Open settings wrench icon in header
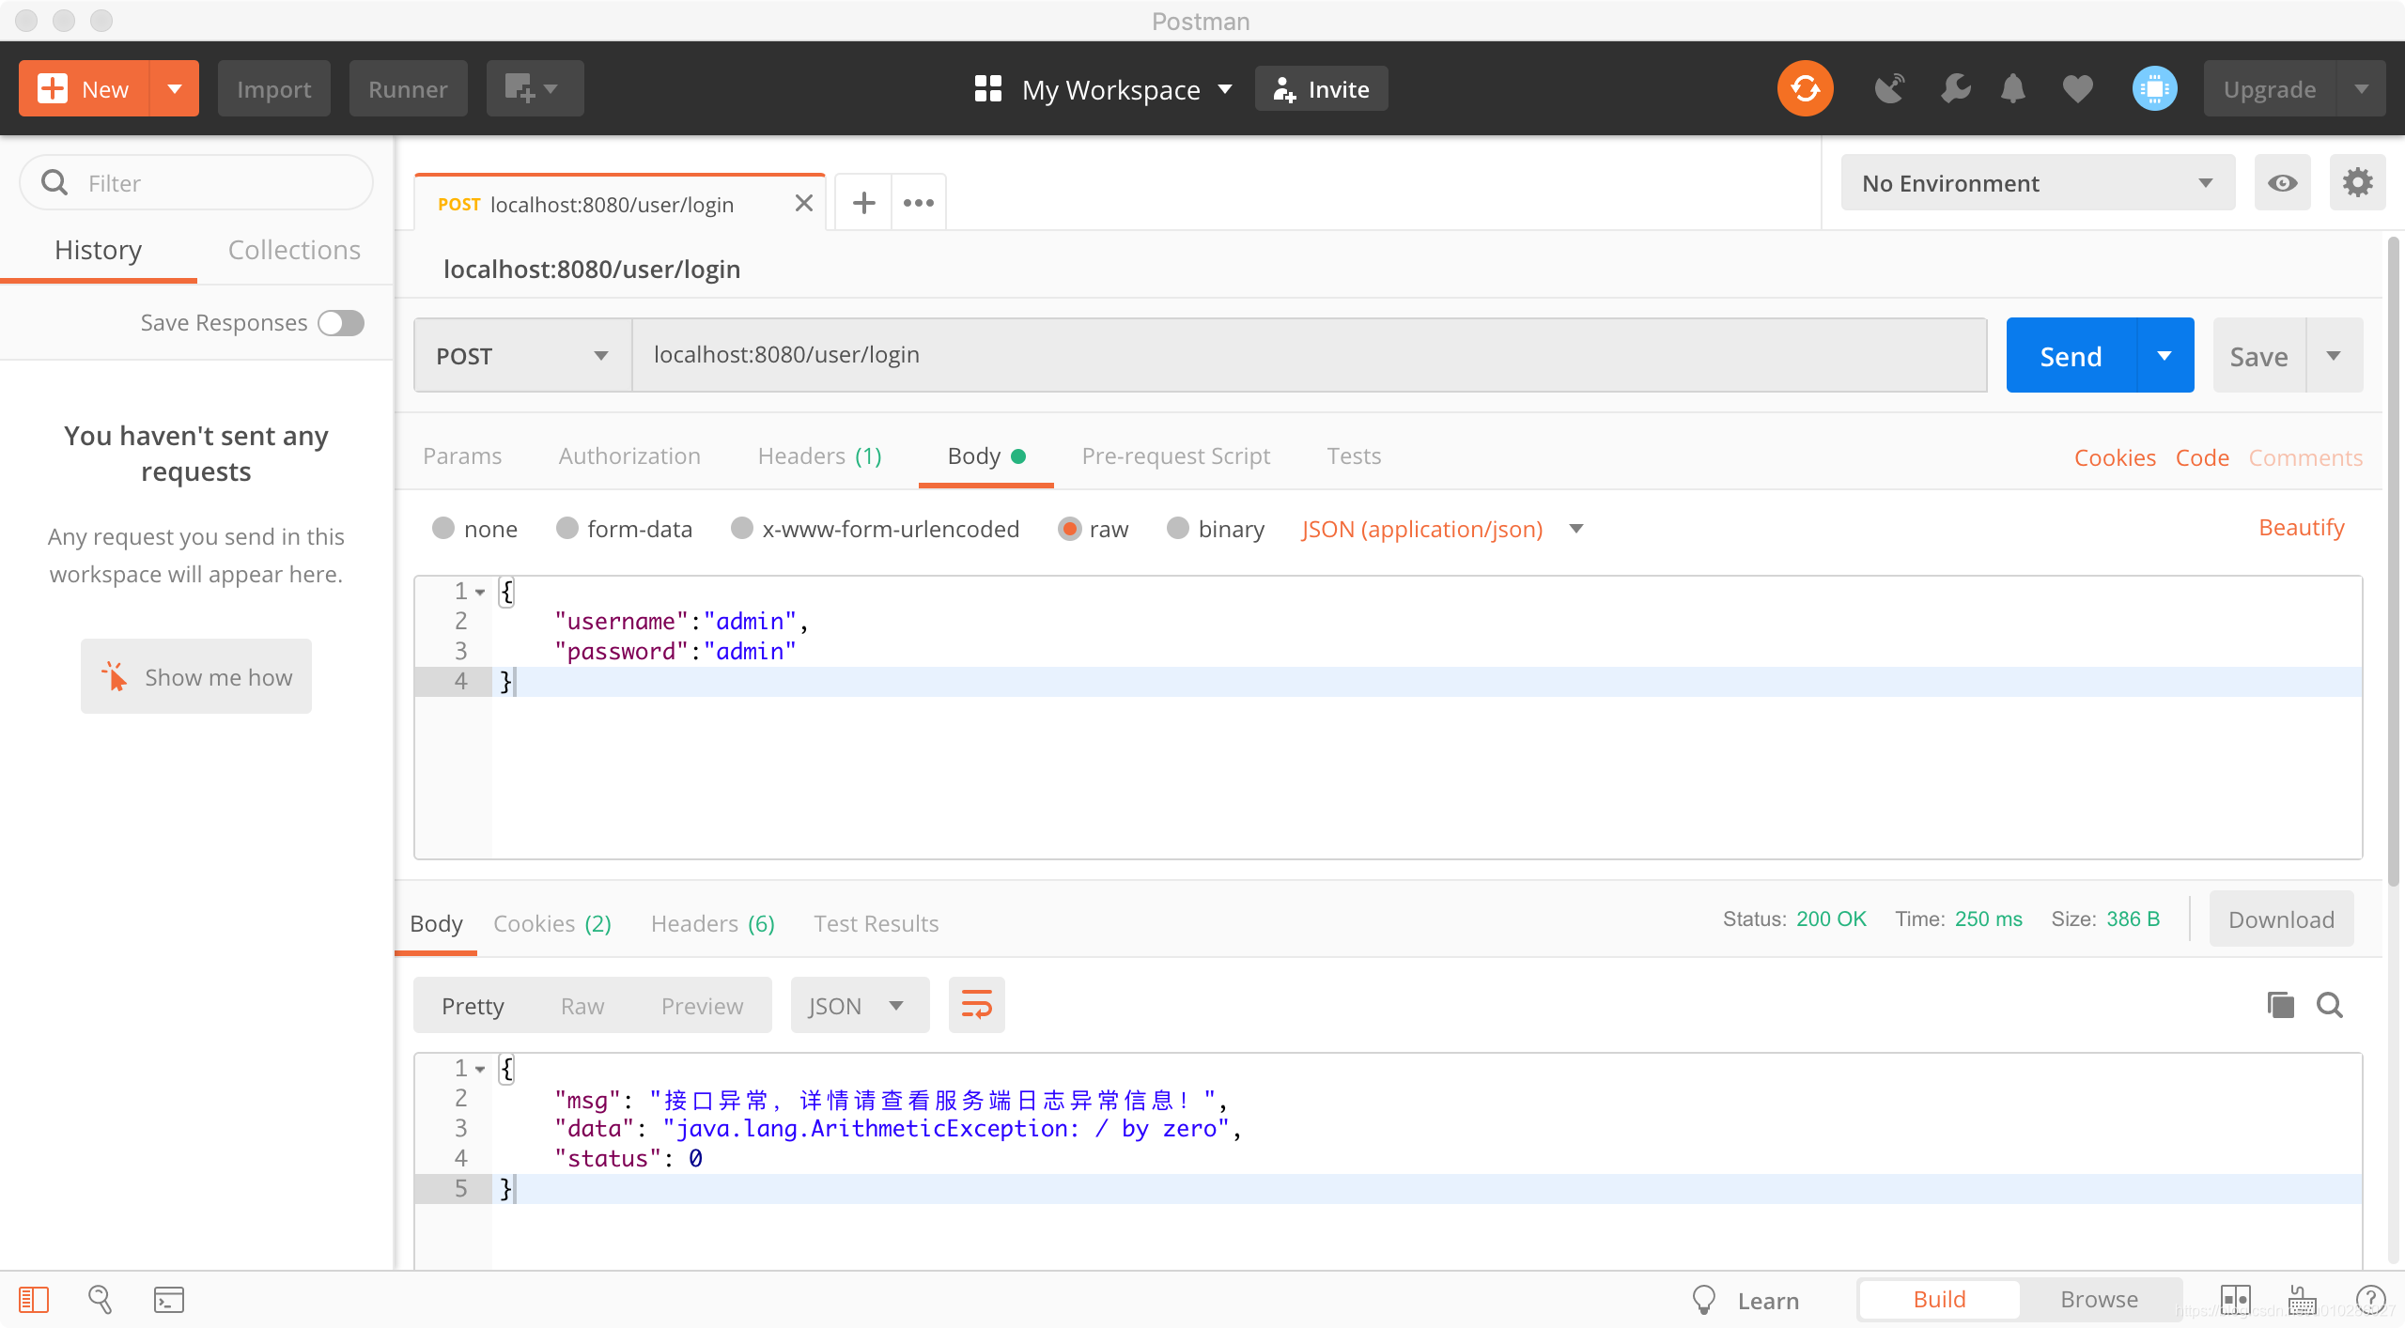 click(x=1955, y=88)
